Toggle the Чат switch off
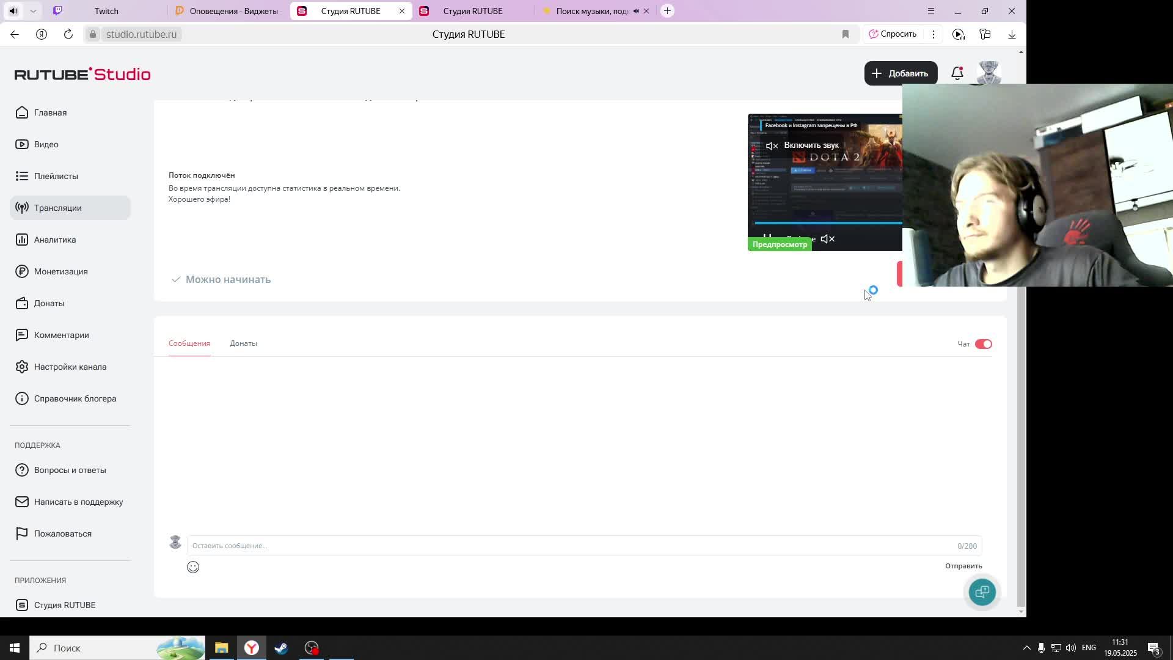Image resolution: width=1173 pixels, height=660 pixels. (x=983, y=344)
